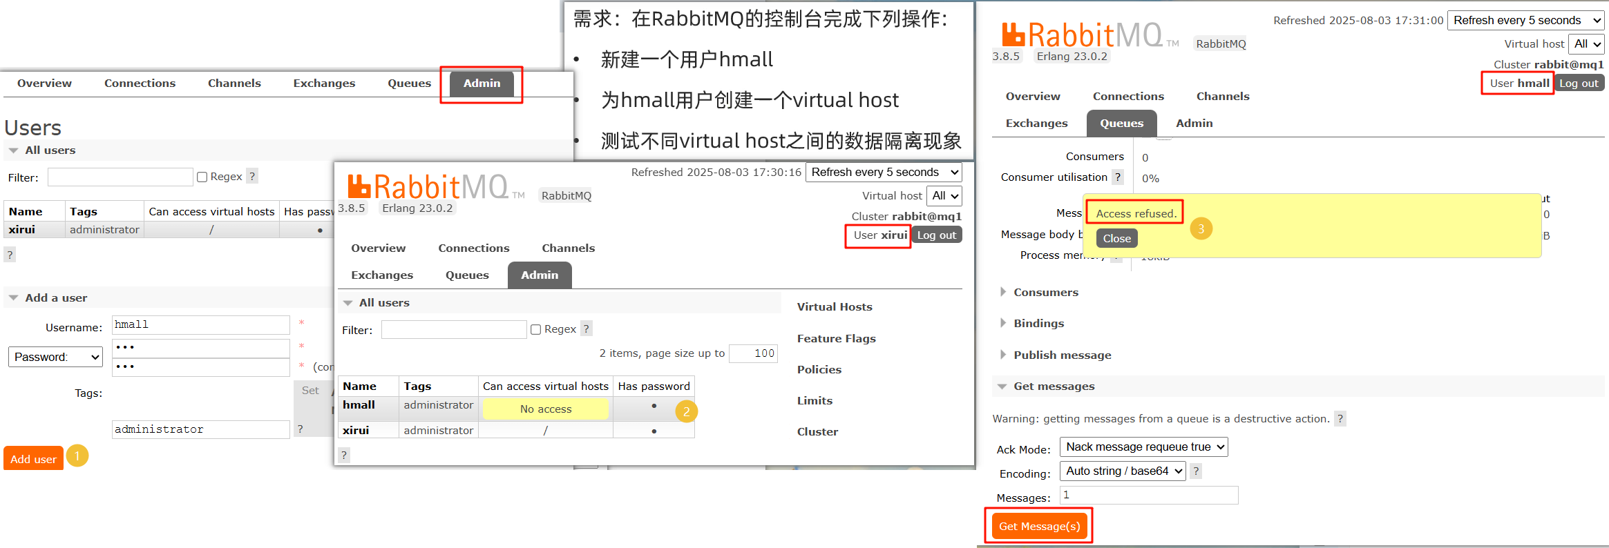Open Channels tab in left Users window

tap(234, 84)
